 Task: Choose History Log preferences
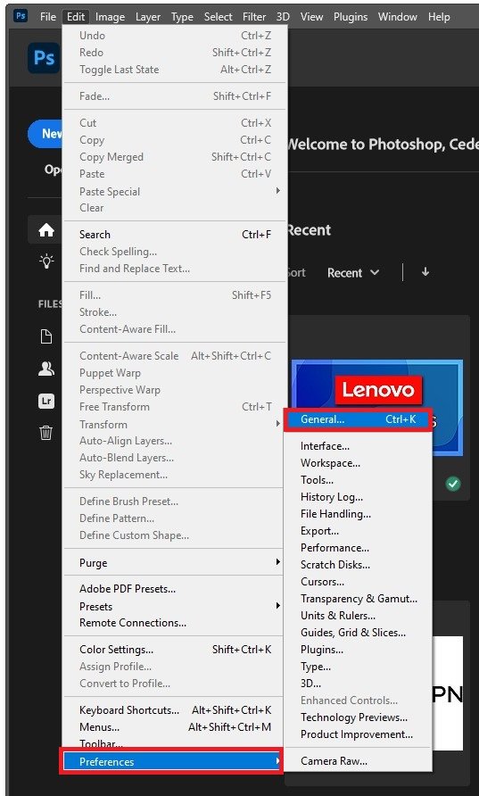tap(359, 497)
